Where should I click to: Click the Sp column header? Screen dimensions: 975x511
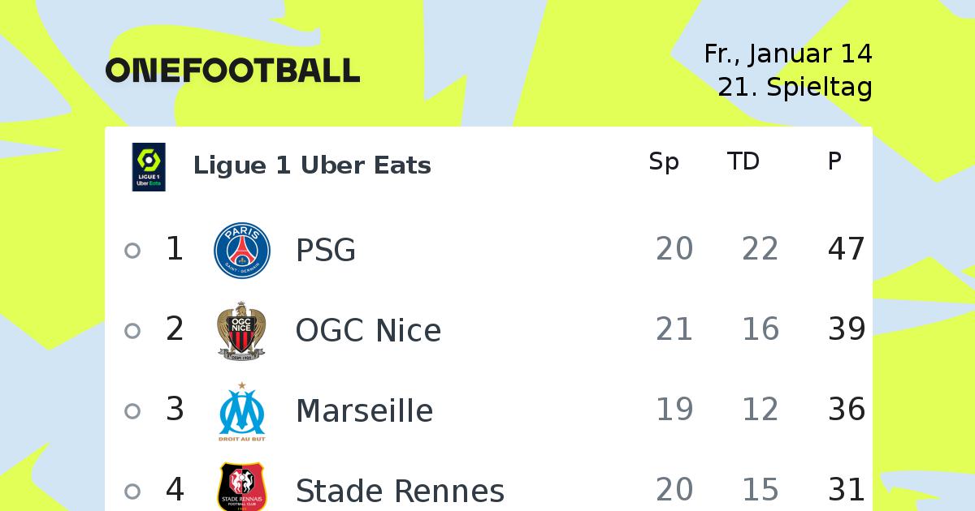click(664, 162)
